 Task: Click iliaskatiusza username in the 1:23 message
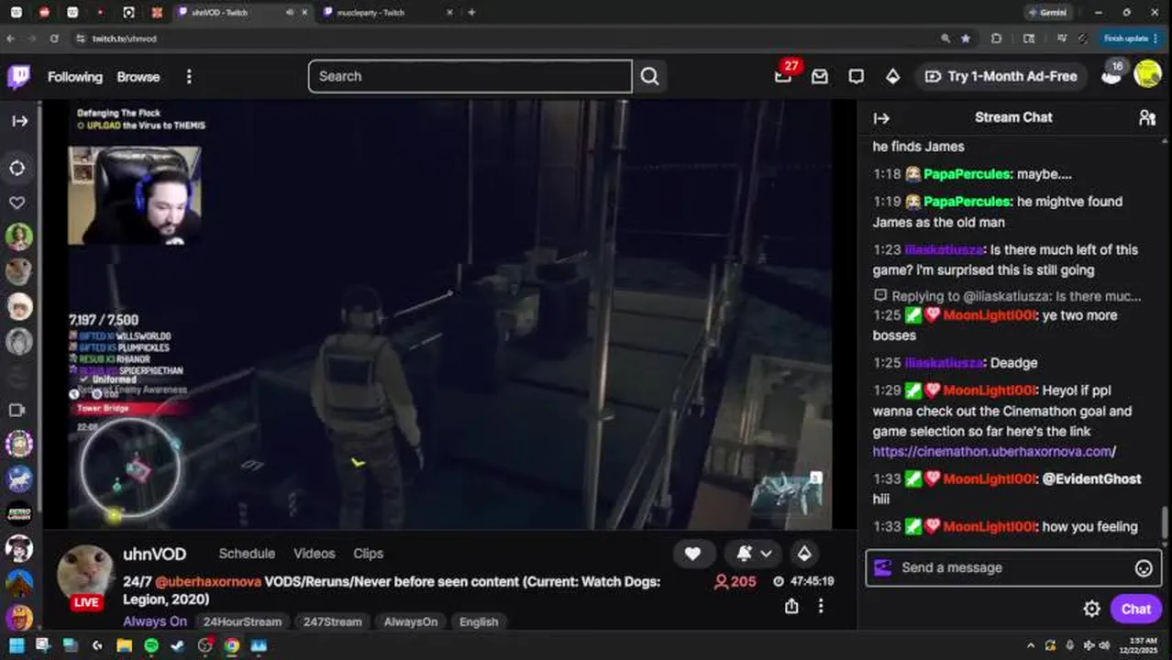(943, 249)
